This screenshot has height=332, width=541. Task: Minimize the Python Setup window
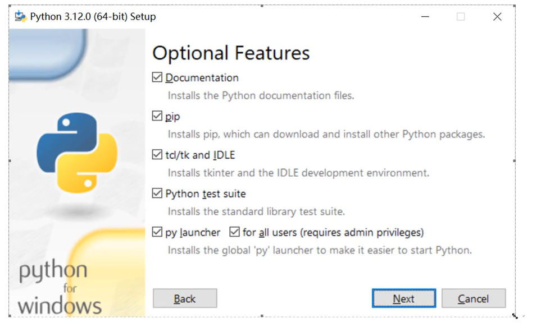(x=425, y=17)
